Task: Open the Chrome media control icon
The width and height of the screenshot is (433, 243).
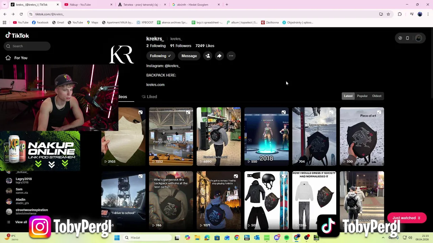Action: 412,14
